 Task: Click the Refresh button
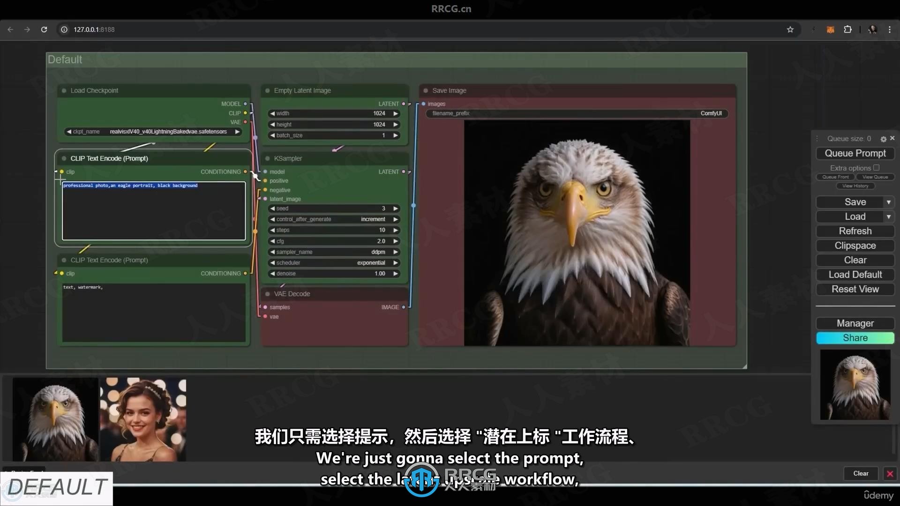(855, 231)
